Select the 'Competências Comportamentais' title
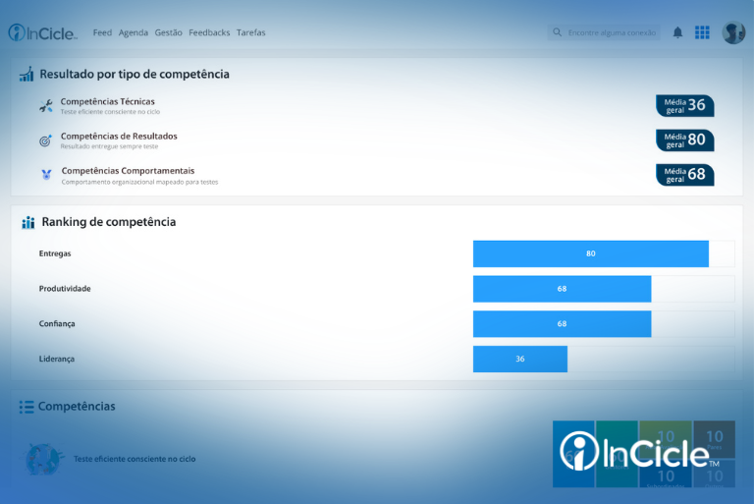 [128, 171]
